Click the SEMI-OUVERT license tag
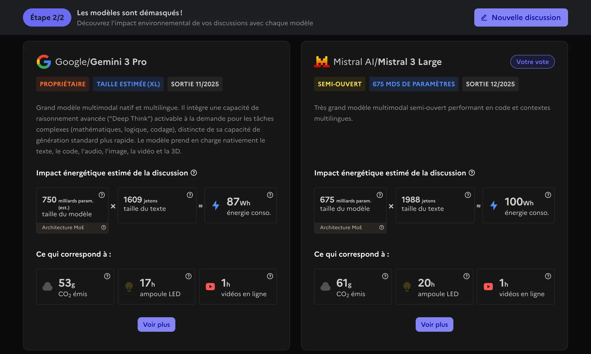The height and width of the screenshot is (354, 591). coord(340,84)
